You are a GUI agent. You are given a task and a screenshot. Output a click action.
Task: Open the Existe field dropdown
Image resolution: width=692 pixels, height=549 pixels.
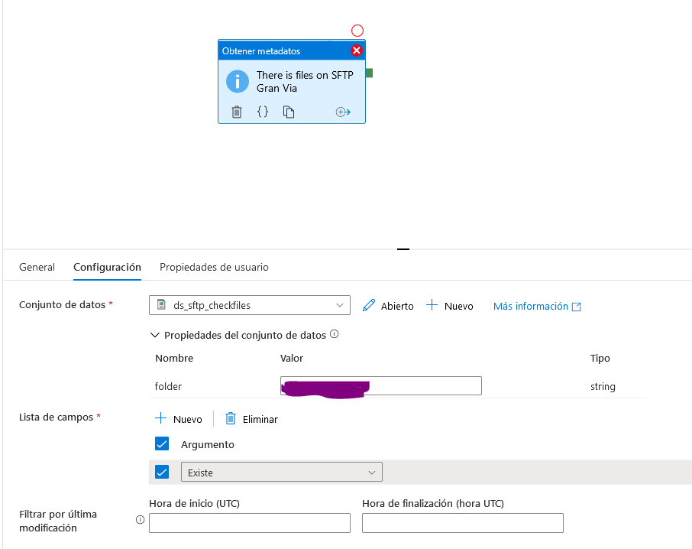(x=373, y=471)
